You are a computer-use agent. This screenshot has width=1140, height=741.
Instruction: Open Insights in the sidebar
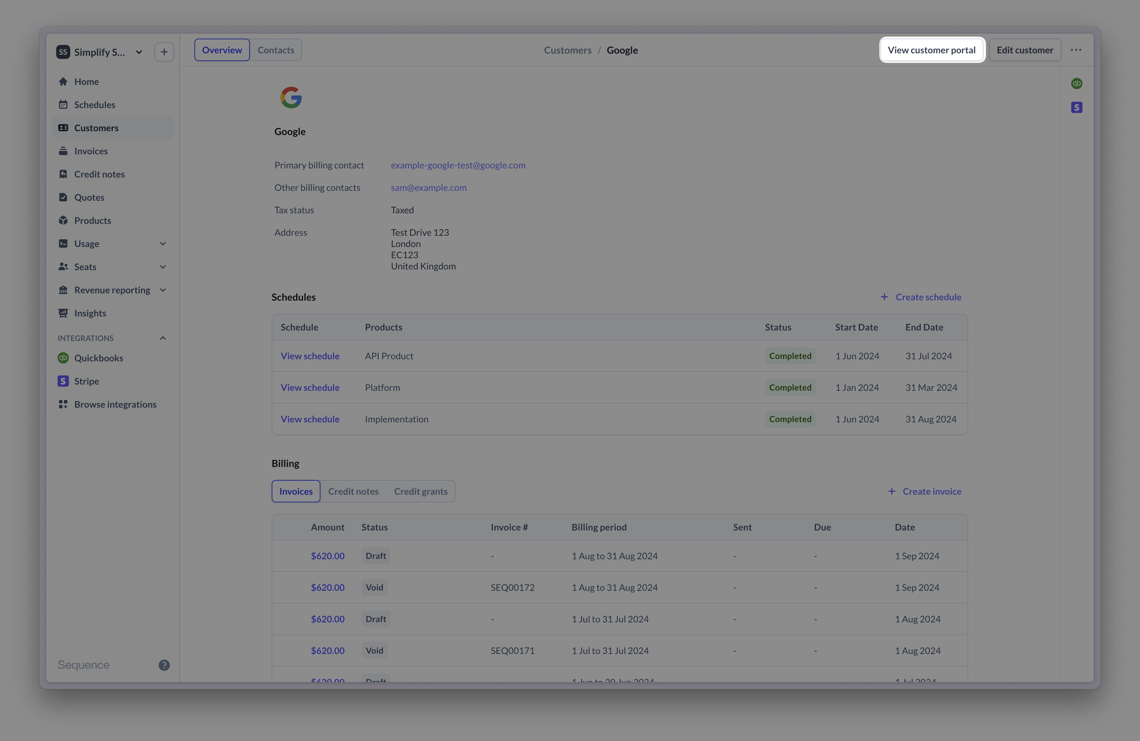coord(113,313)
